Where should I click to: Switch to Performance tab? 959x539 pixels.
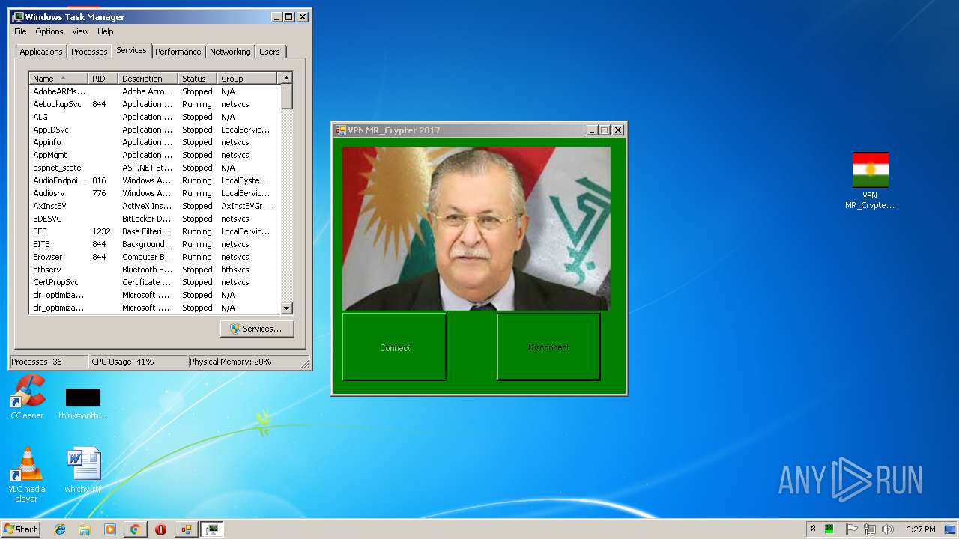178,52
